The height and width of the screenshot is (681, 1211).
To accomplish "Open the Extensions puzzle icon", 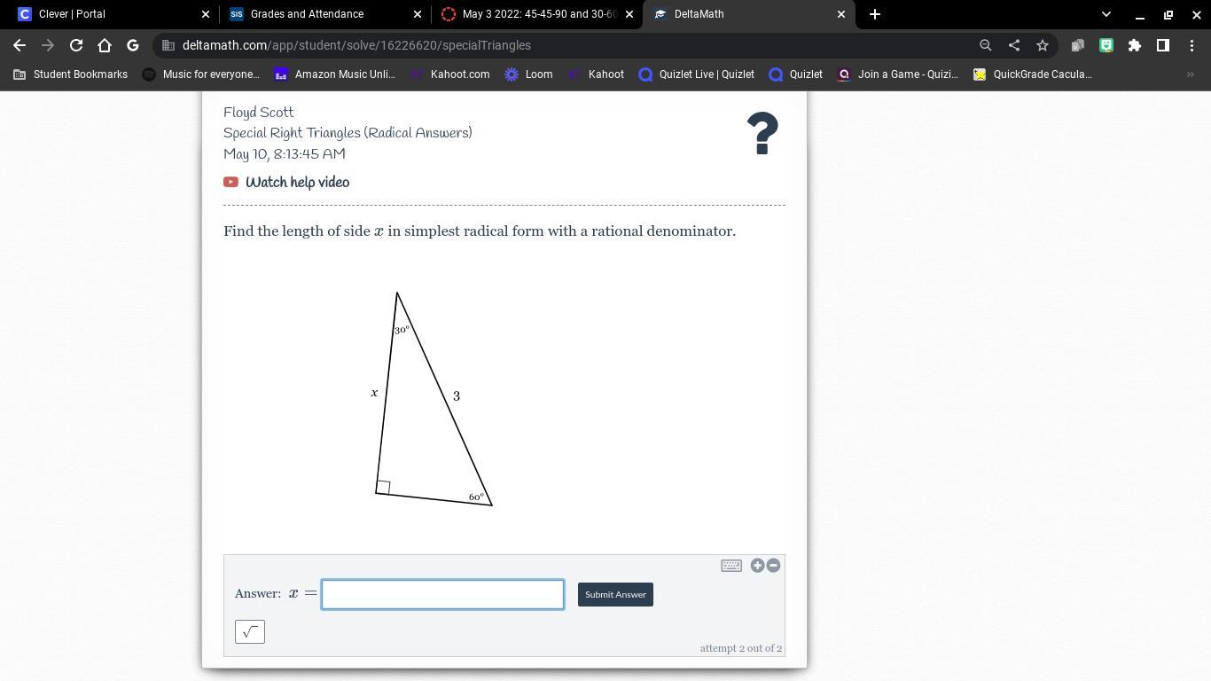I will coord(1134,45).
